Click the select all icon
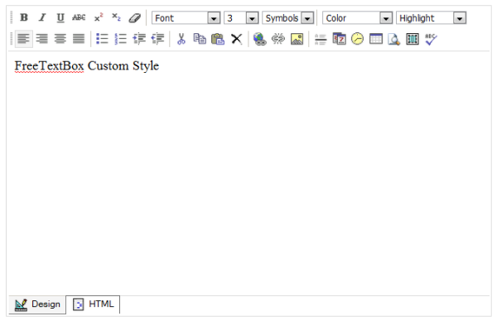This screenshot has height=321, width=497. 413,39
